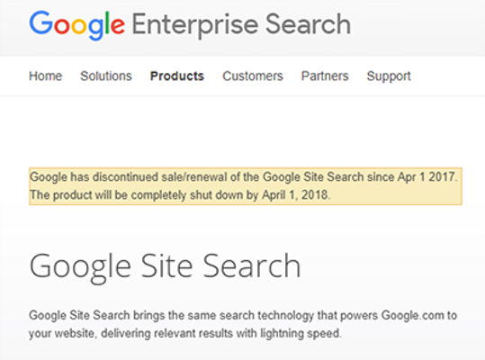Click the colorful Google logo

point(77,25)
